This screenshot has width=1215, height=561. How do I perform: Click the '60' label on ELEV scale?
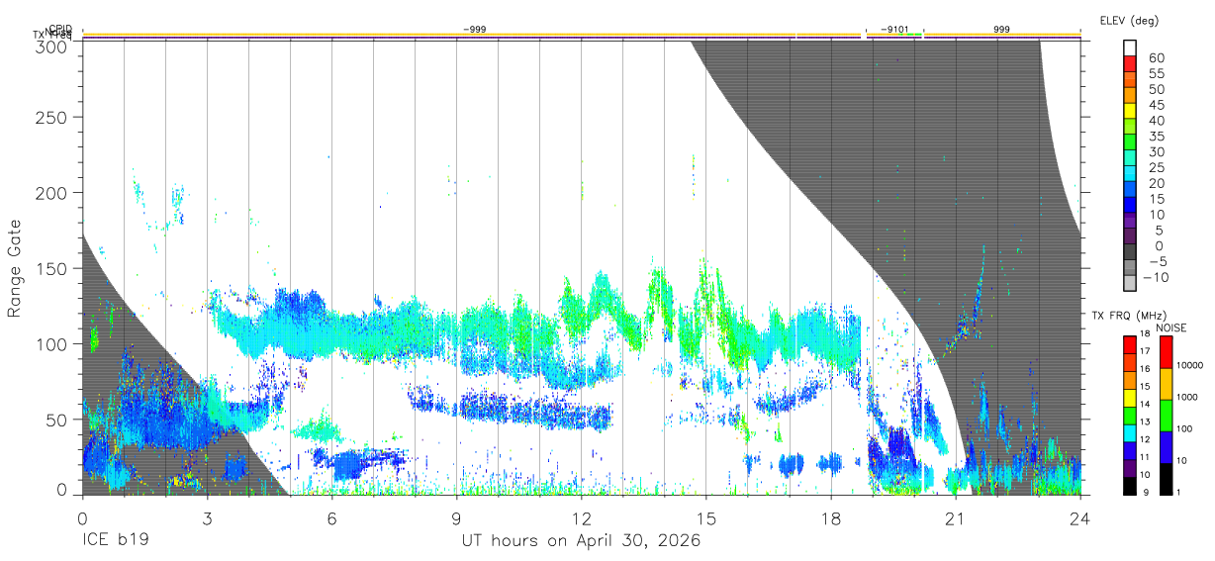[1155, 57]
